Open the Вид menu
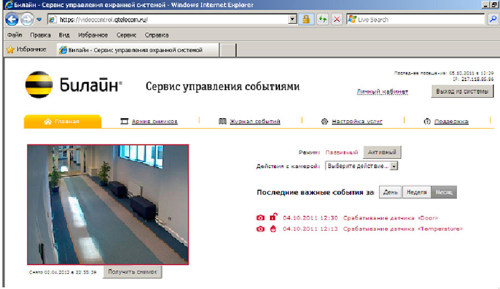The height and width of the screenshot is (289, 500). [64, 35]
